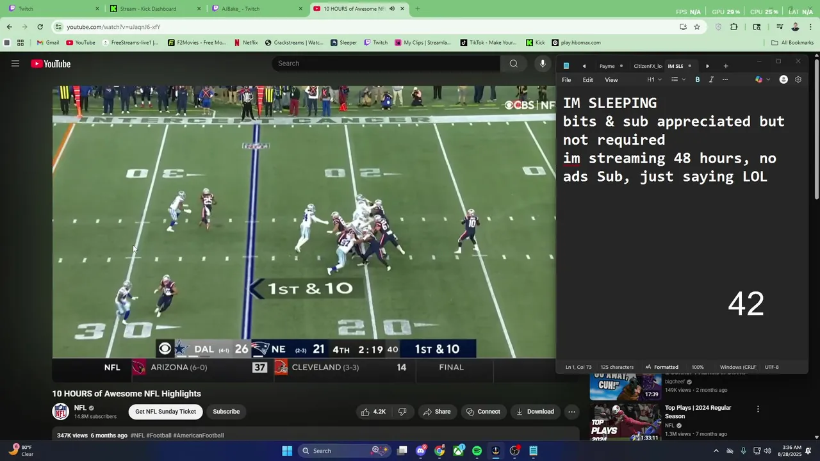Install app icon in address bar
The image size is (820, 461).
(683, 27)
